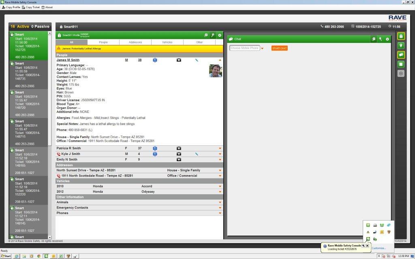
Task: Pin the Chat panel
Action: pyautogui.click(x=380, y=39)
